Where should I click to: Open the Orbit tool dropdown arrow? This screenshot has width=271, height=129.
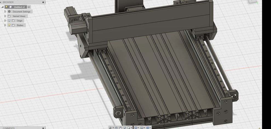(113, 128)
